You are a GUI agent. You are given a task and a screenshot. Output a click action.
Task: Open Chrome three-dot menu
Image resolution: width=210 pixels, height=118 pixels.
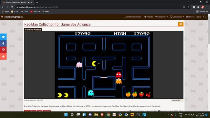[x=207, y=7]
